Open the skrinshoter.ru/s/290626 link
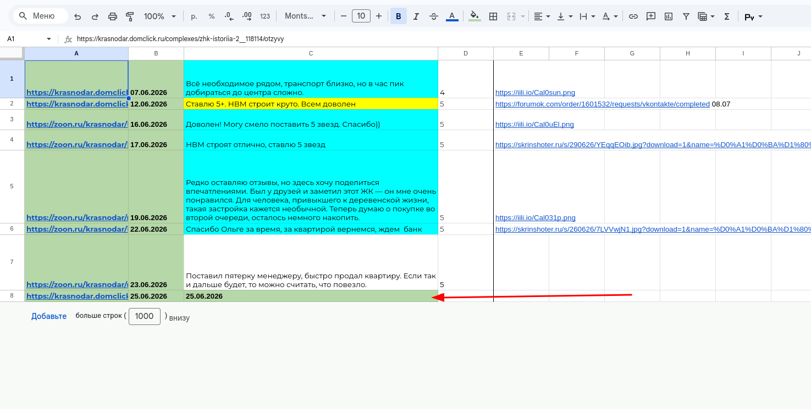811x409 pixels. (x=653, y=145)
